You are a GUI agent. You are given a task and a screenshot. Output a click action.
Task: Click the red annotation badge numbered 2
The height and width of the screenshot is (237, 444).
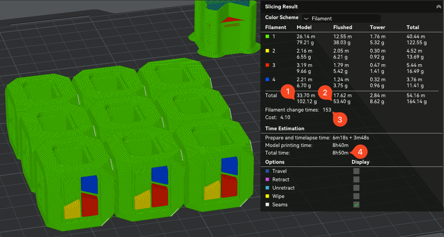(x=325, y=93)
